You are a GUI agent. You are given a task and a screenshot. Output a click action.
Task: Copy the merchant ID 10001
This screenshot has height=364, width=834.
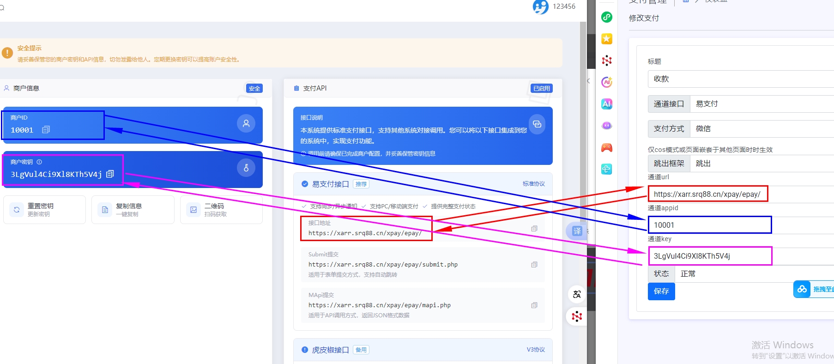[x=46, y=130]
